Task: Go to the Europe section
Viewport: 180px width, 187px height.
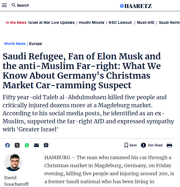Action: (x=36, y=44)
